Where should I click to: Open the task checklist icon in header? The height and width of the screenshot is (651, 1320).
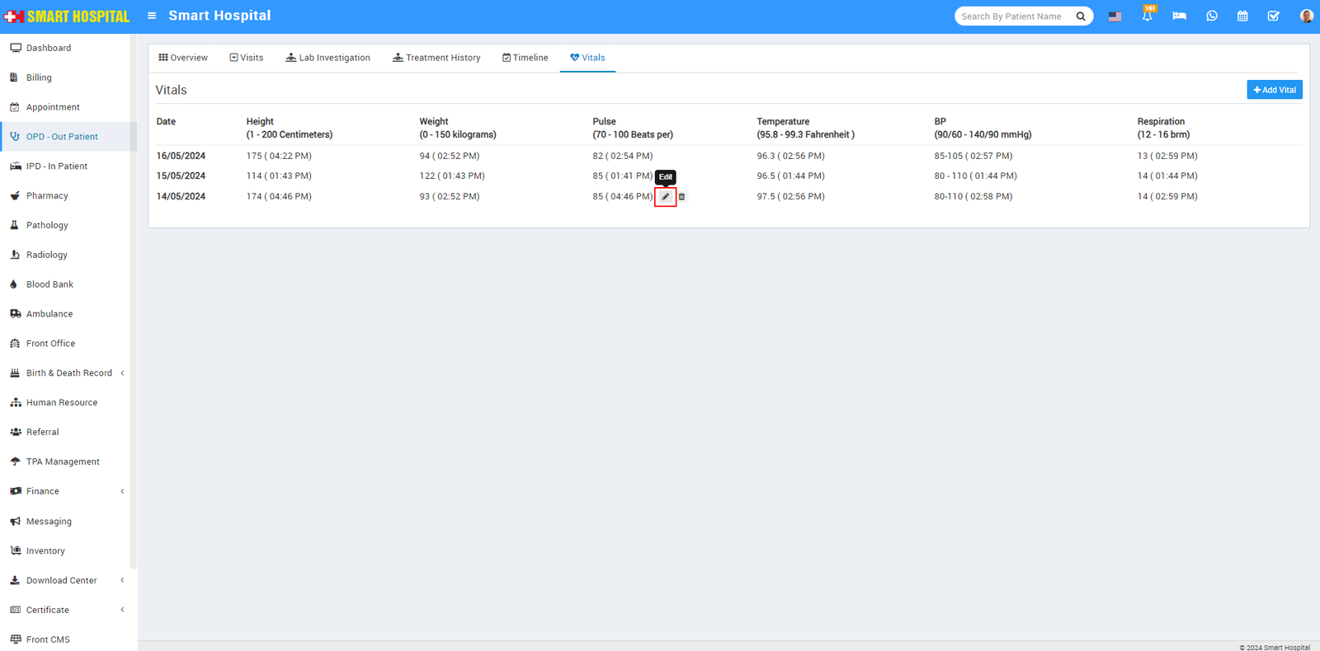tap(1273, 16)
